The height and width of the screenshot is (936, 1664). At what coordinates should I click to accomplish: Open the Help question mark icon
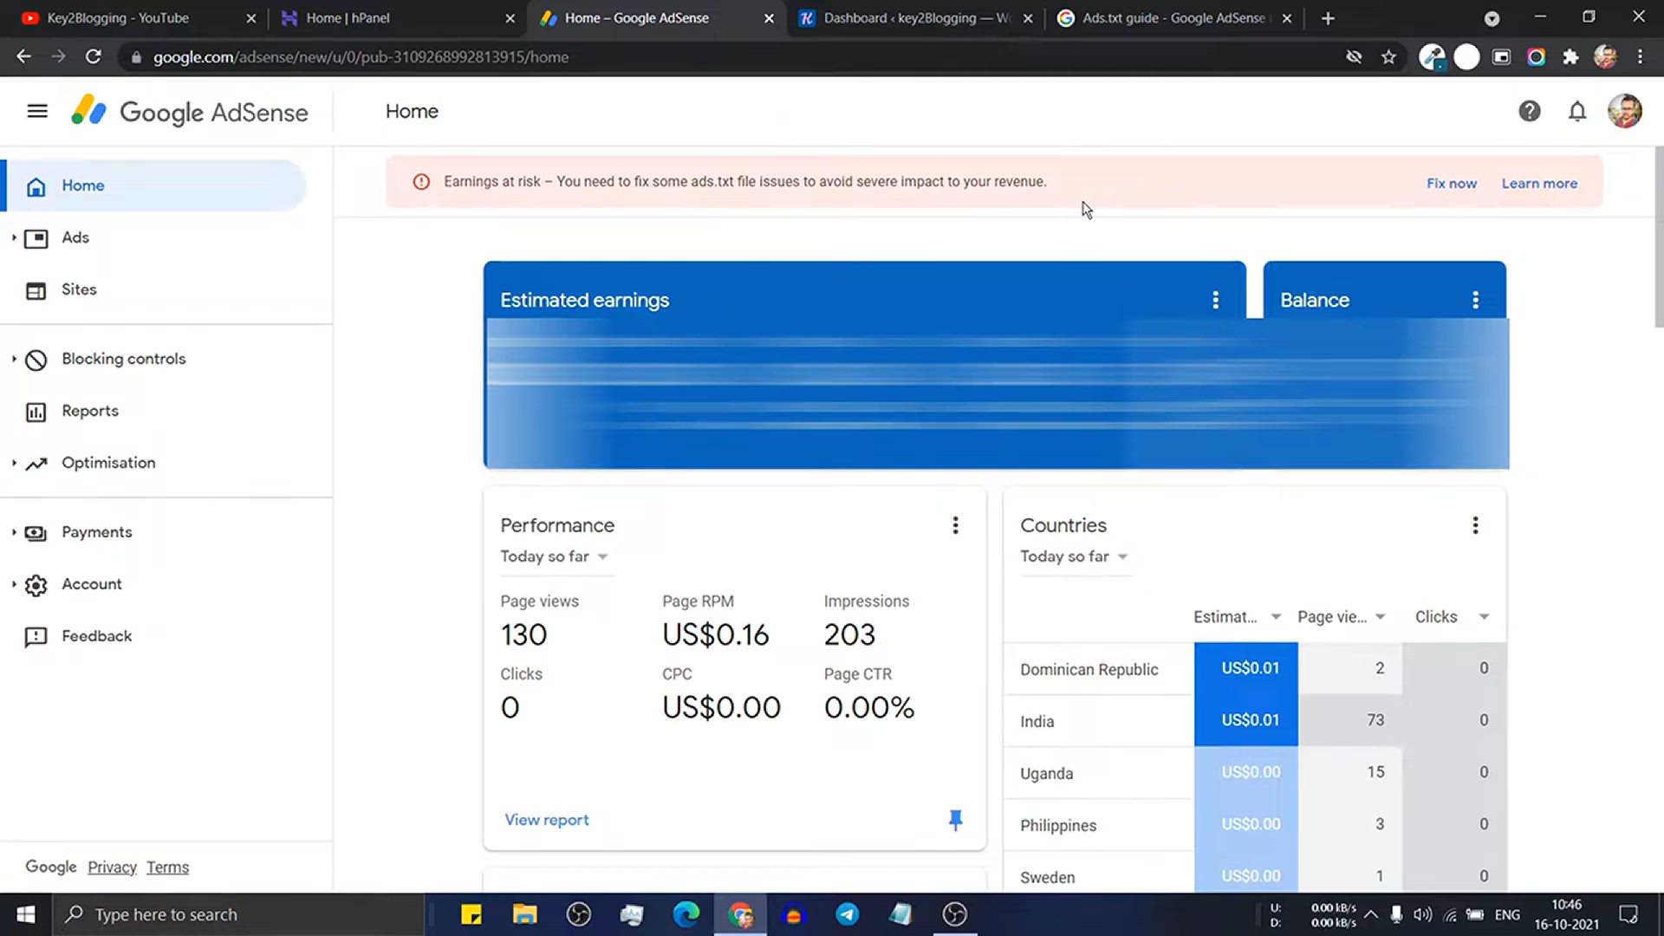tap(1530, 111)
